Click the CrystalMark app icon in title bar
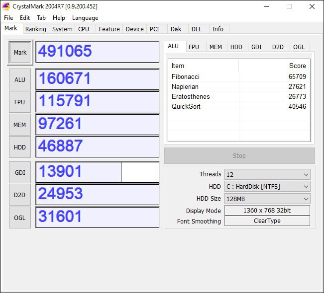 (6, 6)
